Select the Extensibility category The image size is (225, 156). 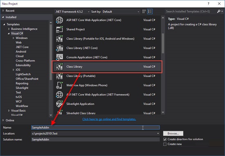click(23, 65)
